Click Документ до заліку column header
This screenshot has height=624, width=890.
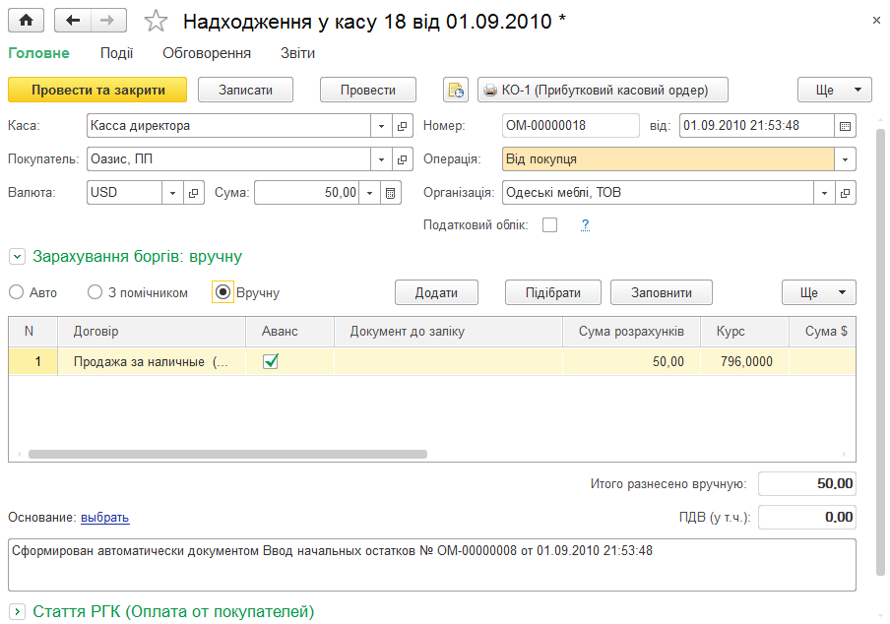pos(448,332)
